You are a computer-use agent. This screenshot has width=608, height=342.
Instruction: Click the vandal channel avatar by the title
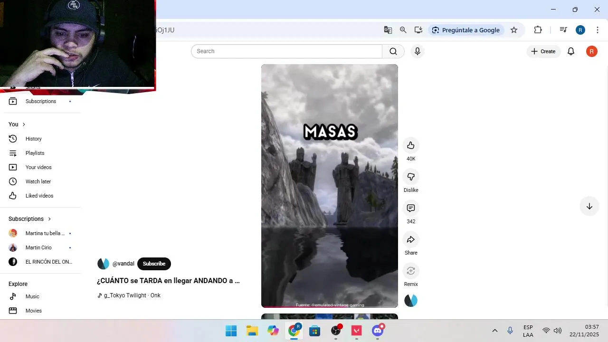[x=103, y=264]
